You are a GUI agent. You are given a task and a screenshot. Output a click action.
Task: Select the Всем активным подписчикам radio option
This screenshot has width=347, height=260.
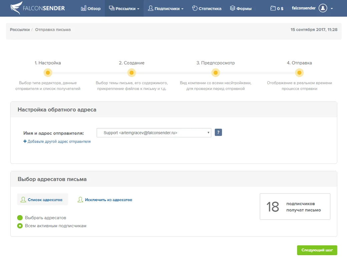pos(20,226)
